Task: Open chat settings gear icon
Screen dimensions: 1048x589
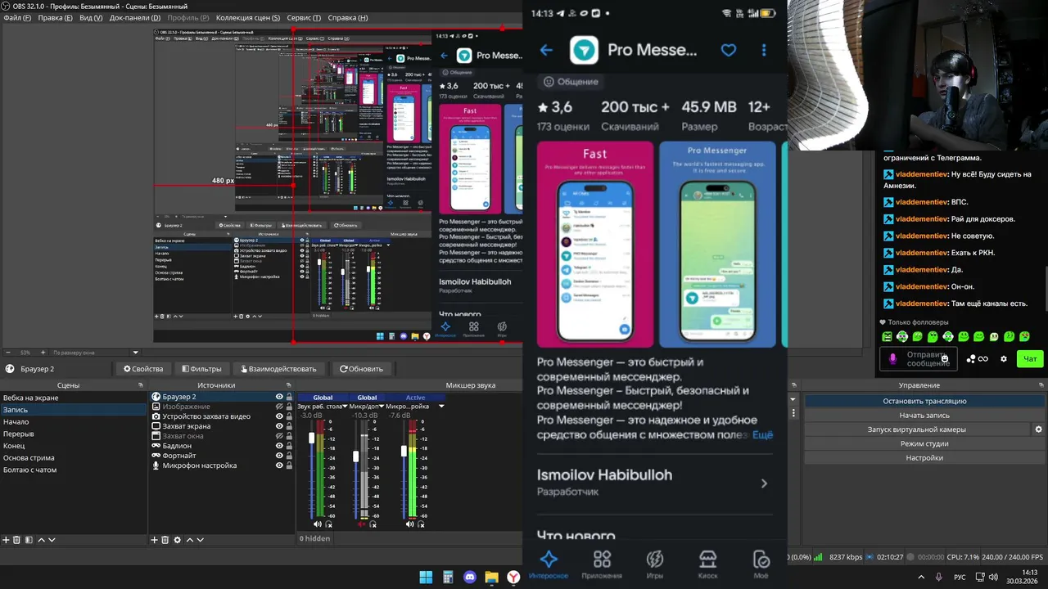Action: point(1004,358)
